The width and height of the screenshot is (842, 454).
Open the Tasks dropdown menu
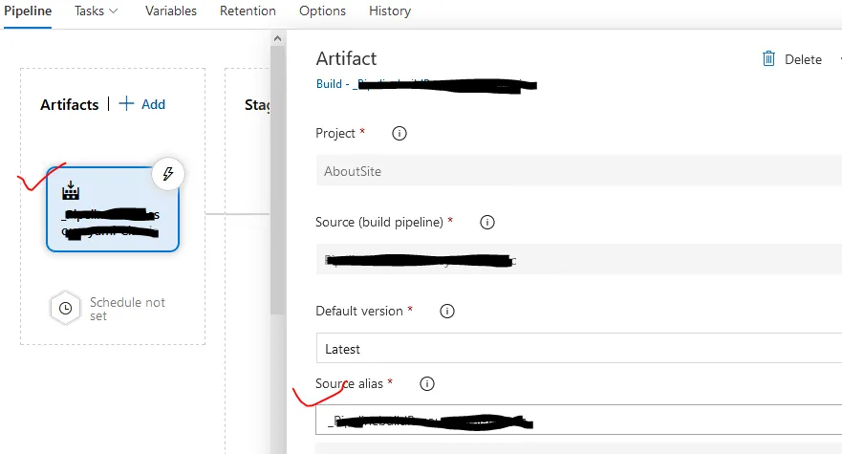tap(97, 11)
